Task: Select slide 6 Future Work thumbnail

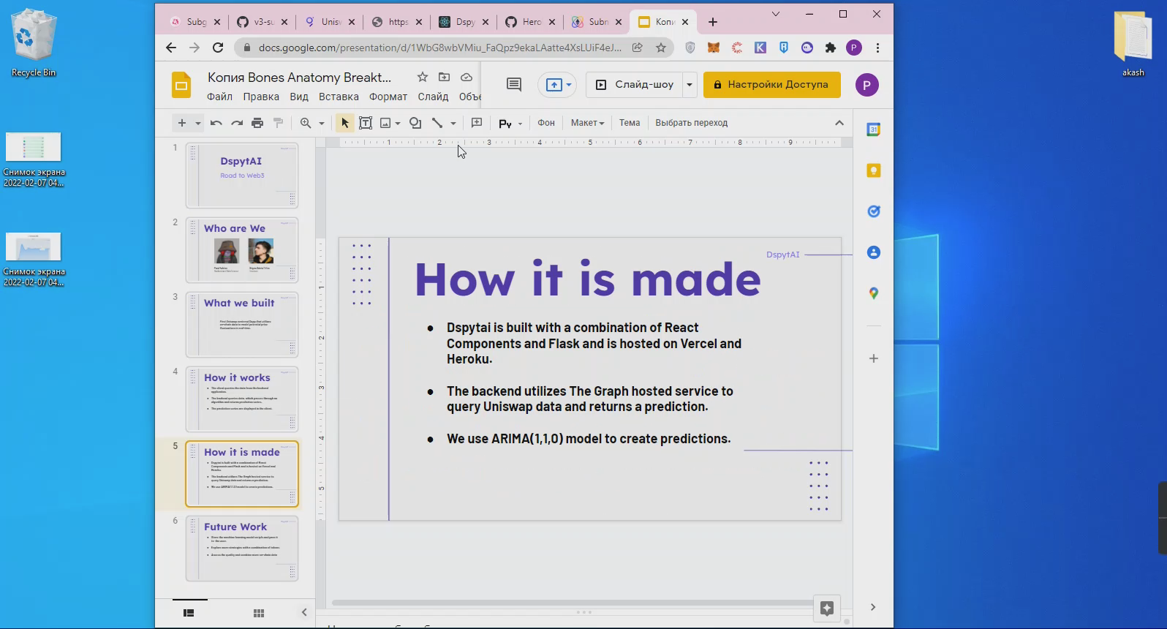Action: click(x=242, y=549)
